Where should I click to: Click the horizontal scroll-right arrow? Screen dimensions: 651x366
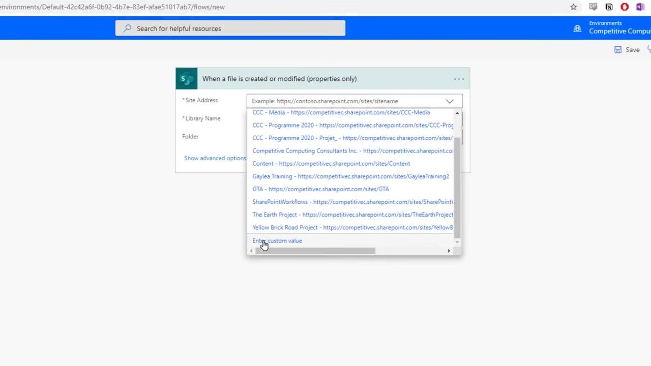coord(449,251)
